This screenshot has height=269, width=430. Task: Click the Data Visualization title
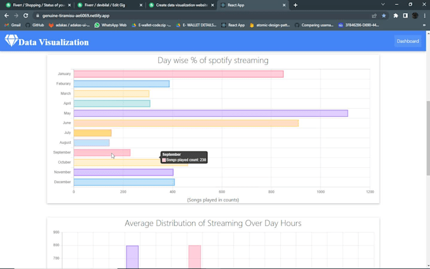pyautogui.click(x=54, y=42)
